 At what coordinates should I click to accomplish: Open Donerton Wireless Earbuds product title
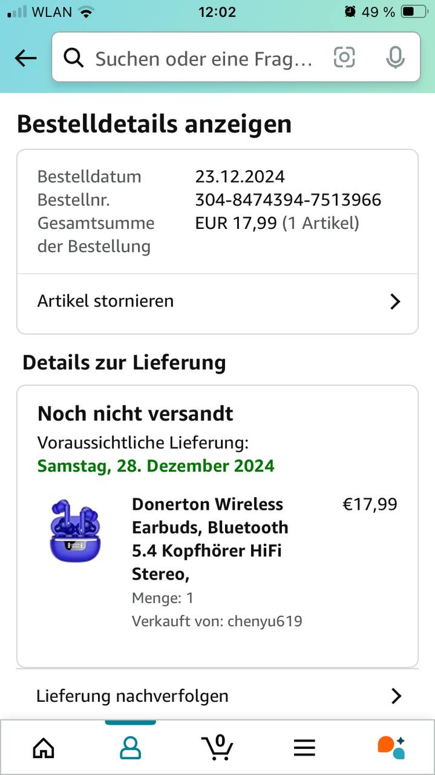[x=210, y=538]
